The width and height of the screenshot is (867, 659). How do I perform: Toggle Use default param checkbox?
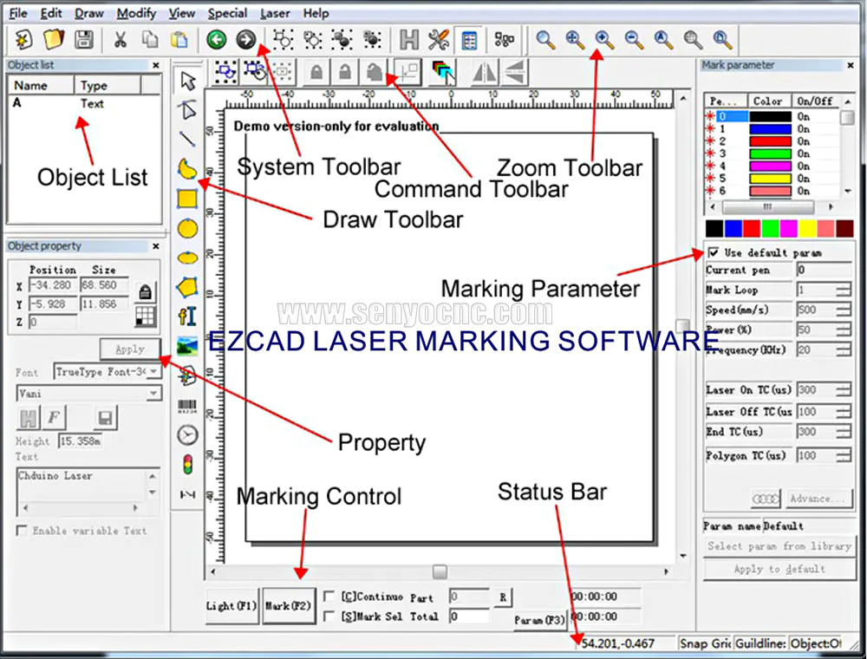point(714,252)
